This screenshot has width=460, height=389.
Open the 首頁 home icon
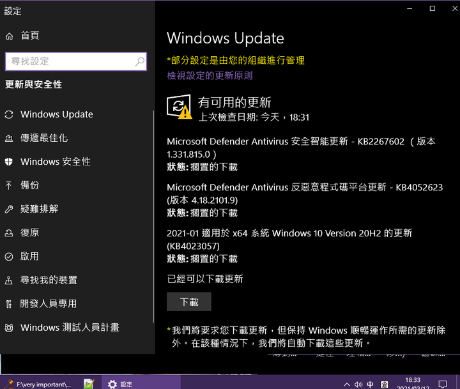pos(10,36)
